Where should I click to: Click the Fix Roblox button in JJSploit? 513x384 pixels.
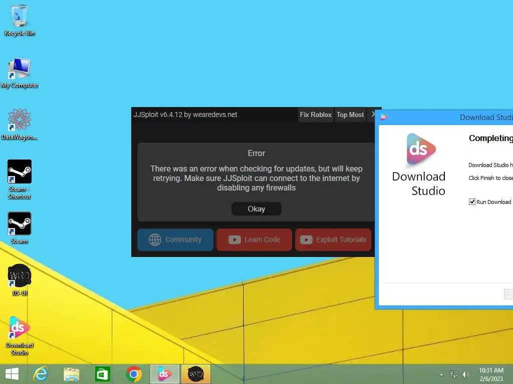click(x=316, y=115)
